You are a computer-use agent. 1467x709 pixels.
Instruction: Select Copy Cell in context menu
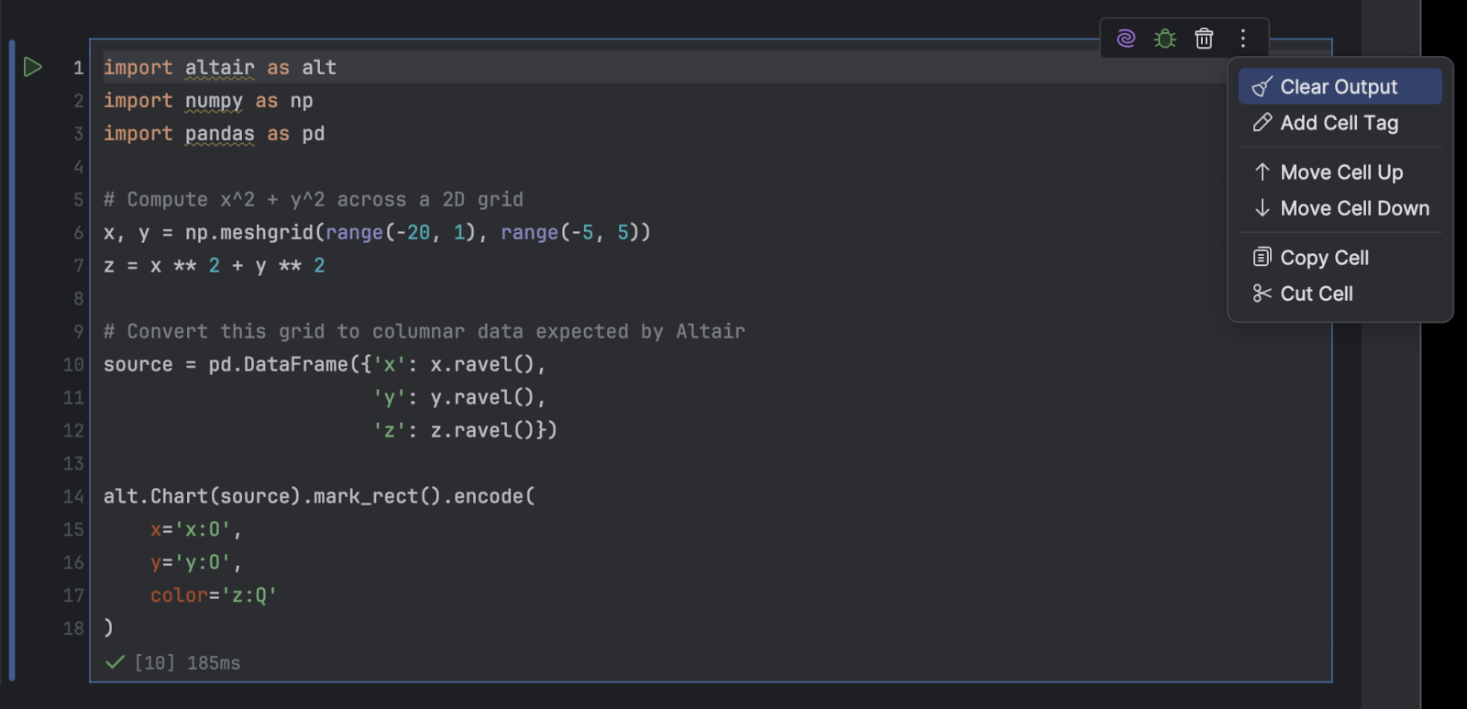(1324, 258)
